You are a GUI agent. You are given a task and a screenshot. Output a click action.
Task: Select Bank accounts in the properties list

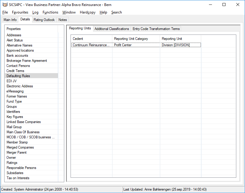[17, 56]
